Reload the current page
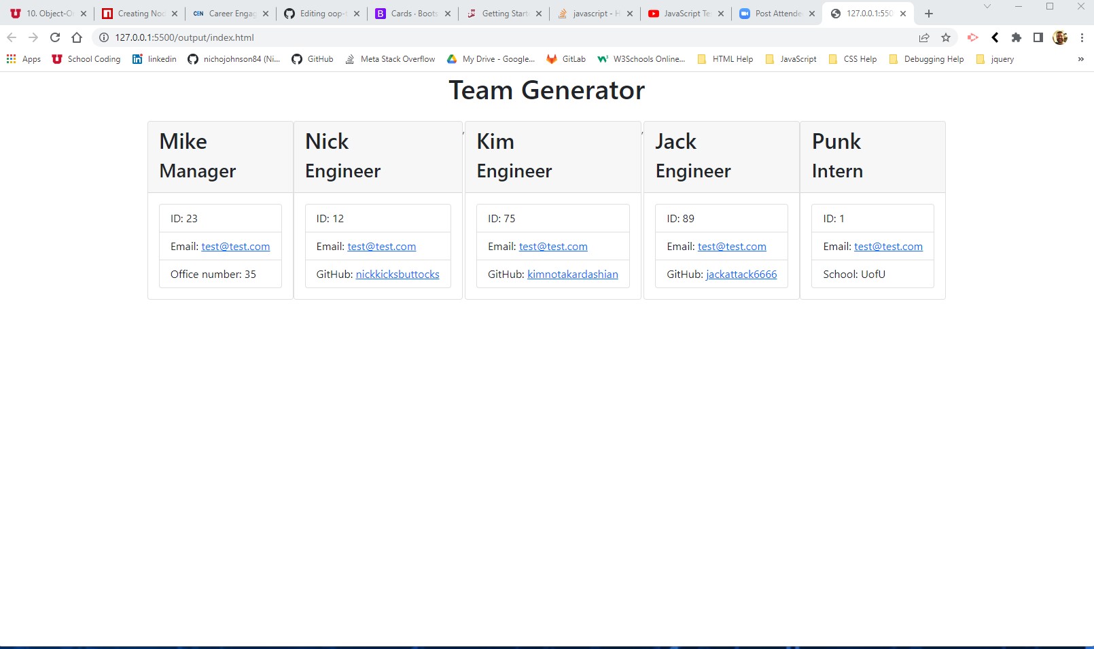This screenshot has height=649, width=1094. (55, 37)
